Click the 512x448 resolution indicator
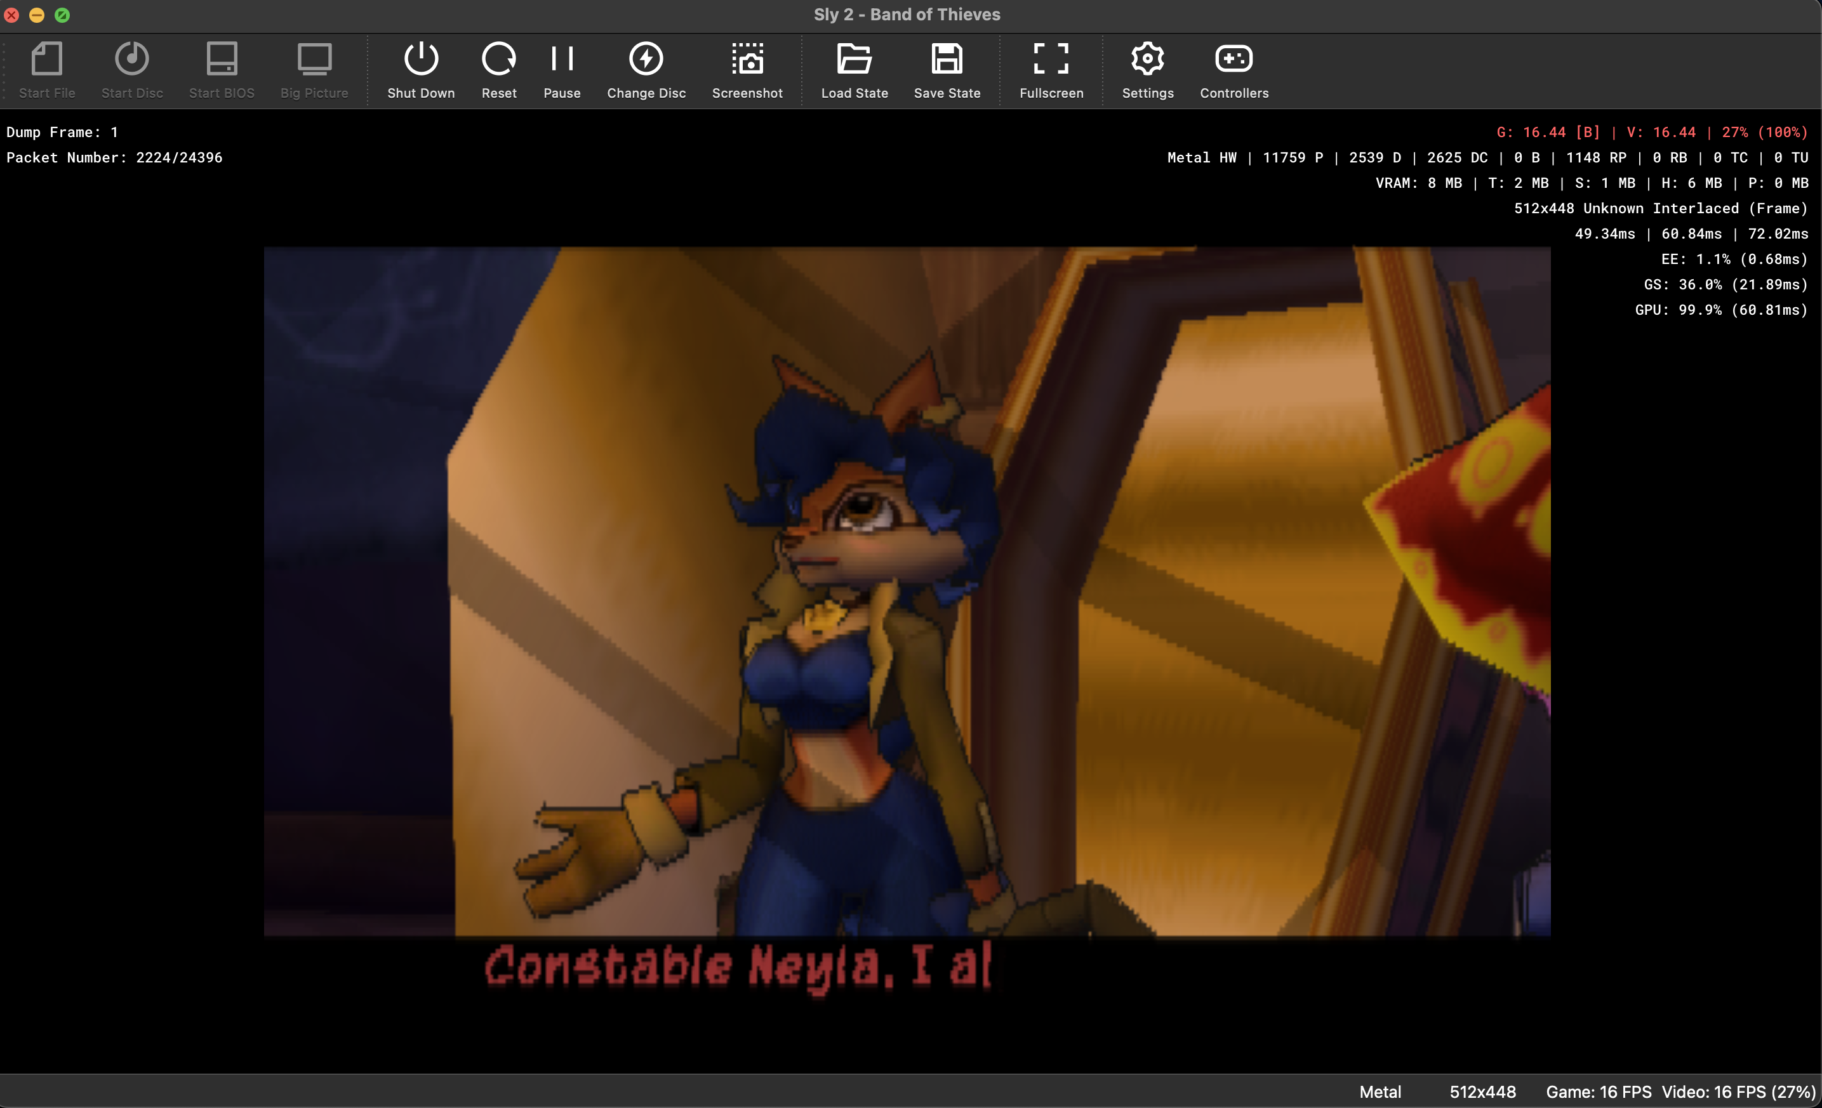 (x=1482, y=1092)
